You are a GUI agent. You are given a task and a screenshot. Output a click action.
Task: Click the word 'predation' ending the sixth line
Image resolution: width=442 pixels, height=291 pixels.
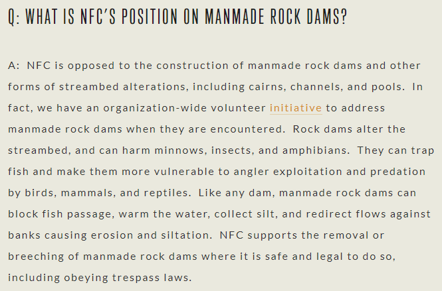(397, 172)
